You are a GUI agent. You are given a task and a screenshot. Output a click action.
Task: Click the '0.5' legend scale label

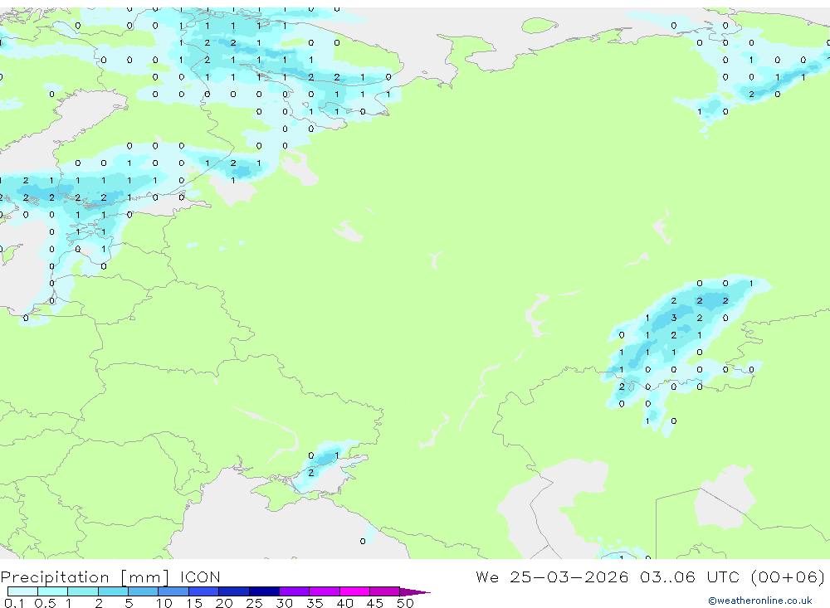click(45, 603)
